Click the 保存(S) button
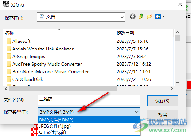The height and width of the screenshot is (136, 191). pyautogui.click(x=163, y=101)
